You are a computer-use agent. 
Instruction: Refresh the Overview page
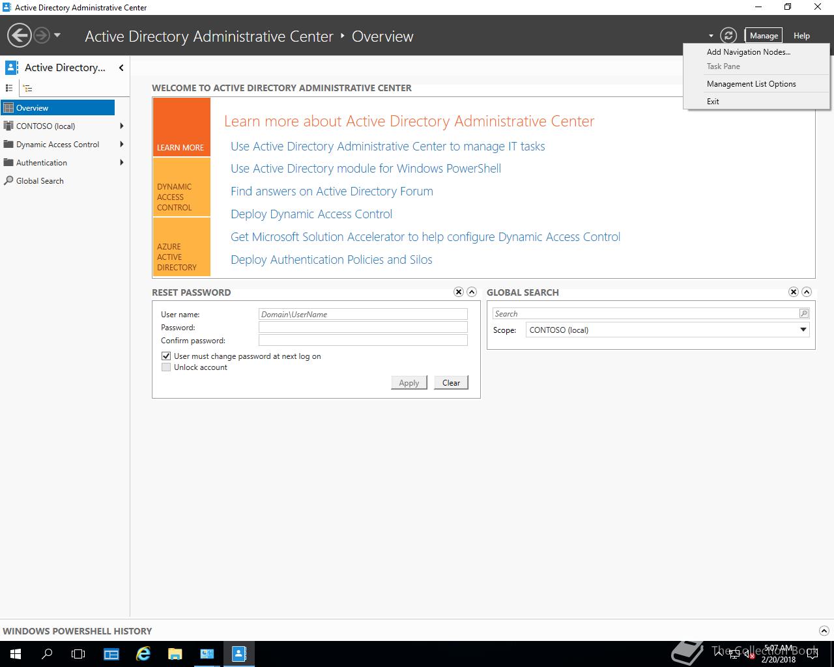728,36
